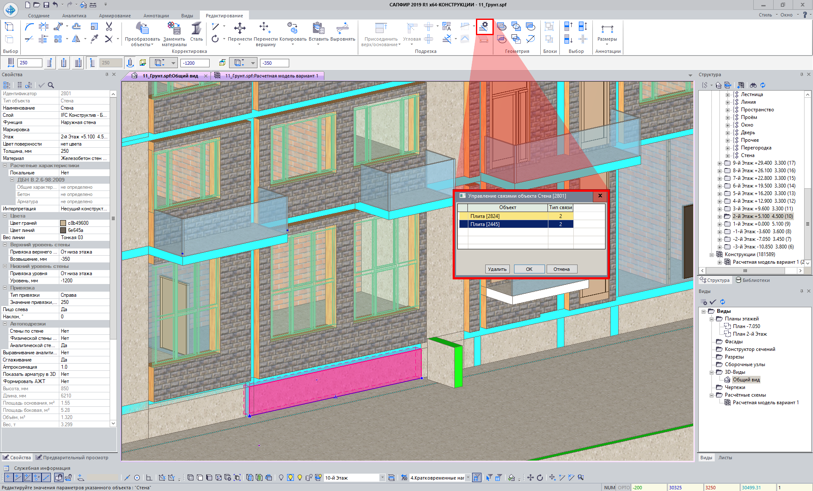
Task: Open the 10-й Этаж floor dropdown
Action: pyautogui.click(x=382, y=477)
